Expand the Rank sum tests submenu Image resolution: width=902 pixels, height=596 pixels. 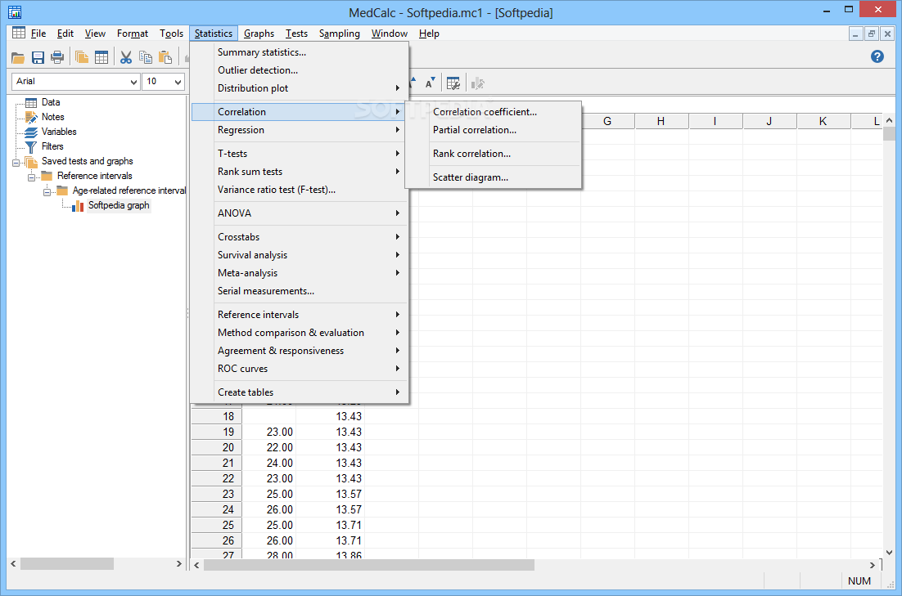click(x=300, y=171)
